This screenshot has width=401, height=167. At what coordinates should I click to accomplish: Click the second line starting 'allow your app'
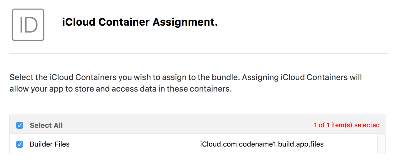pyautogui.click(x=121, y=89)
